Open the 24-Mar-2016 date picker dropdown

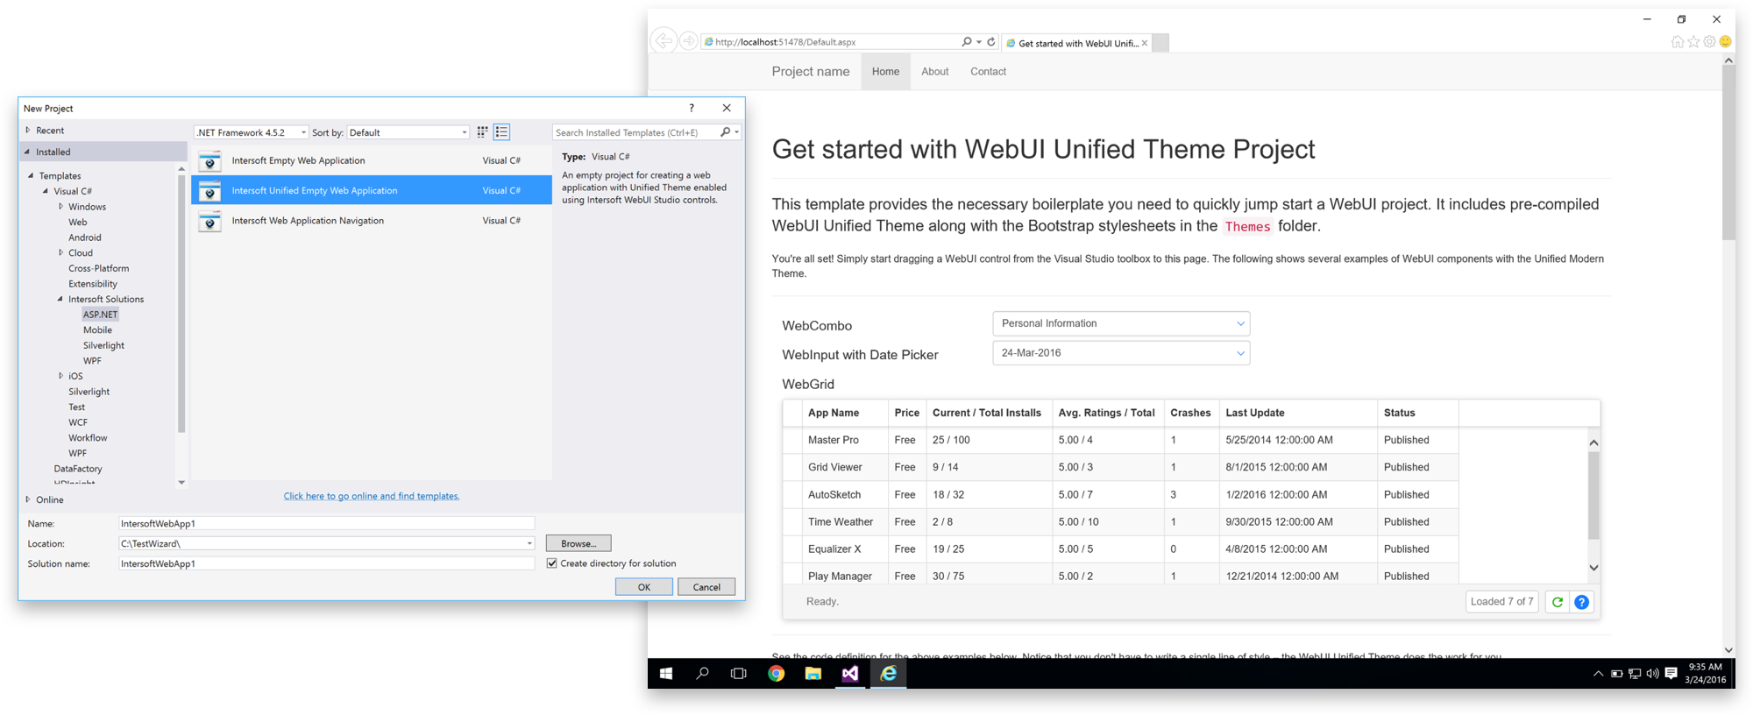point(1121,353)
